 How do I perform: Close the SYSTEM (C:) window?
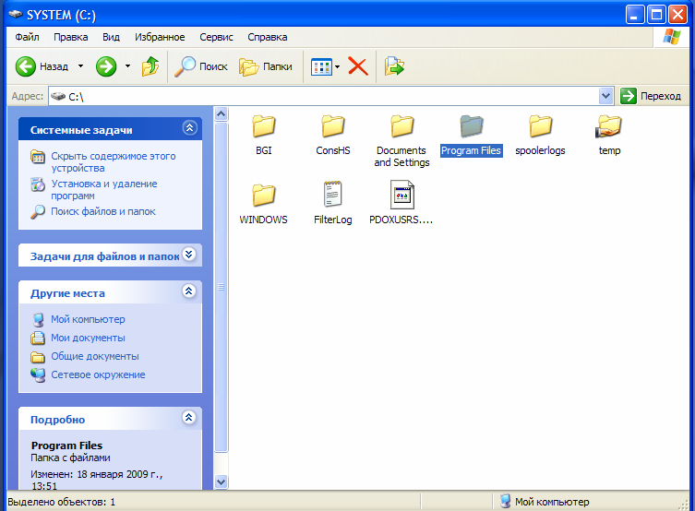(678, 15)
